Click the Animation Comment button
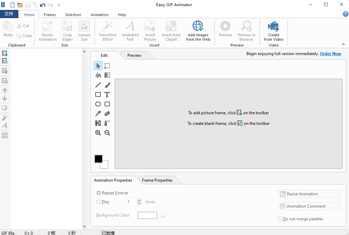Image resolution: width=349 pixels, height=235 pixels. [309, 206]
